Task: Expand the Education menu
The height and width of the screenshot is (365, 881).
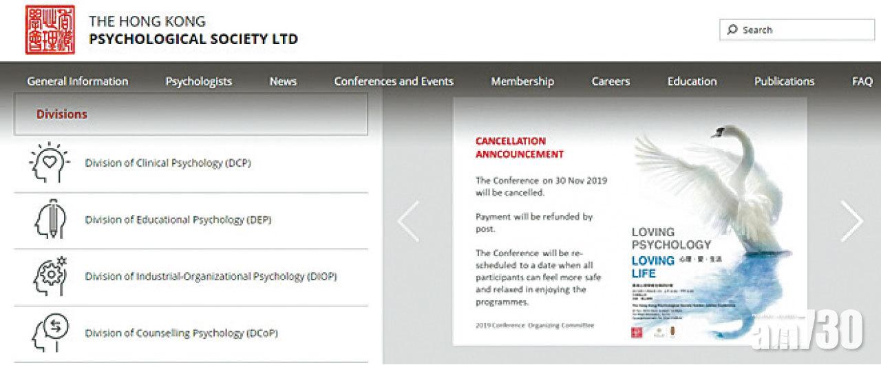Action: tap(692, 81)
